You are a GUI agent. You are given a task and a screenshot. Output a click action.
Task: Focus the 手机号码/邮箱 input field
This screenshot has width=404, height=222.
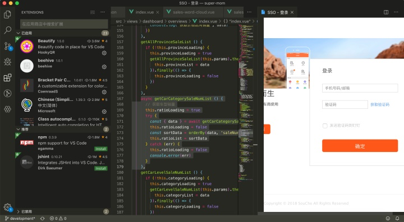pos(360,88)
